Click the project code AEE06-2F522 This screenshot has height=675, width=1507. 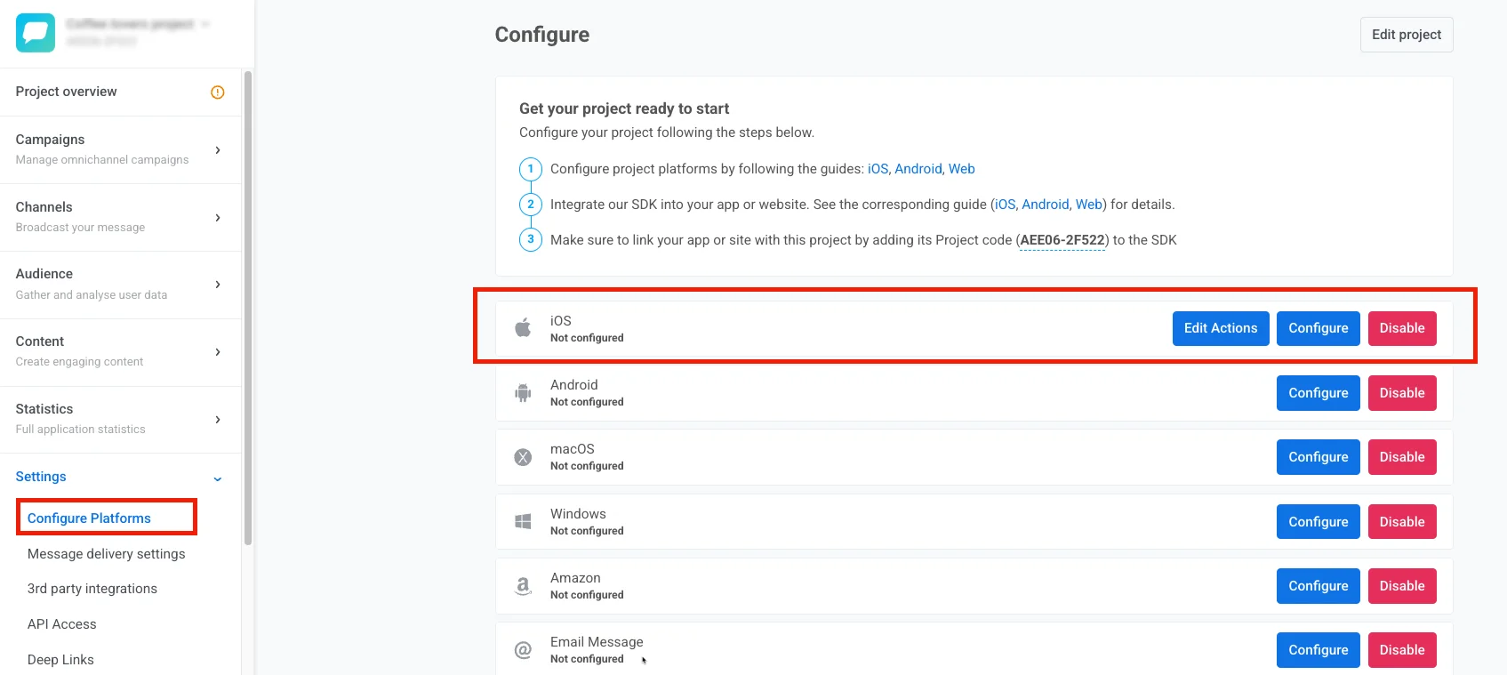tap(1062, 240)
